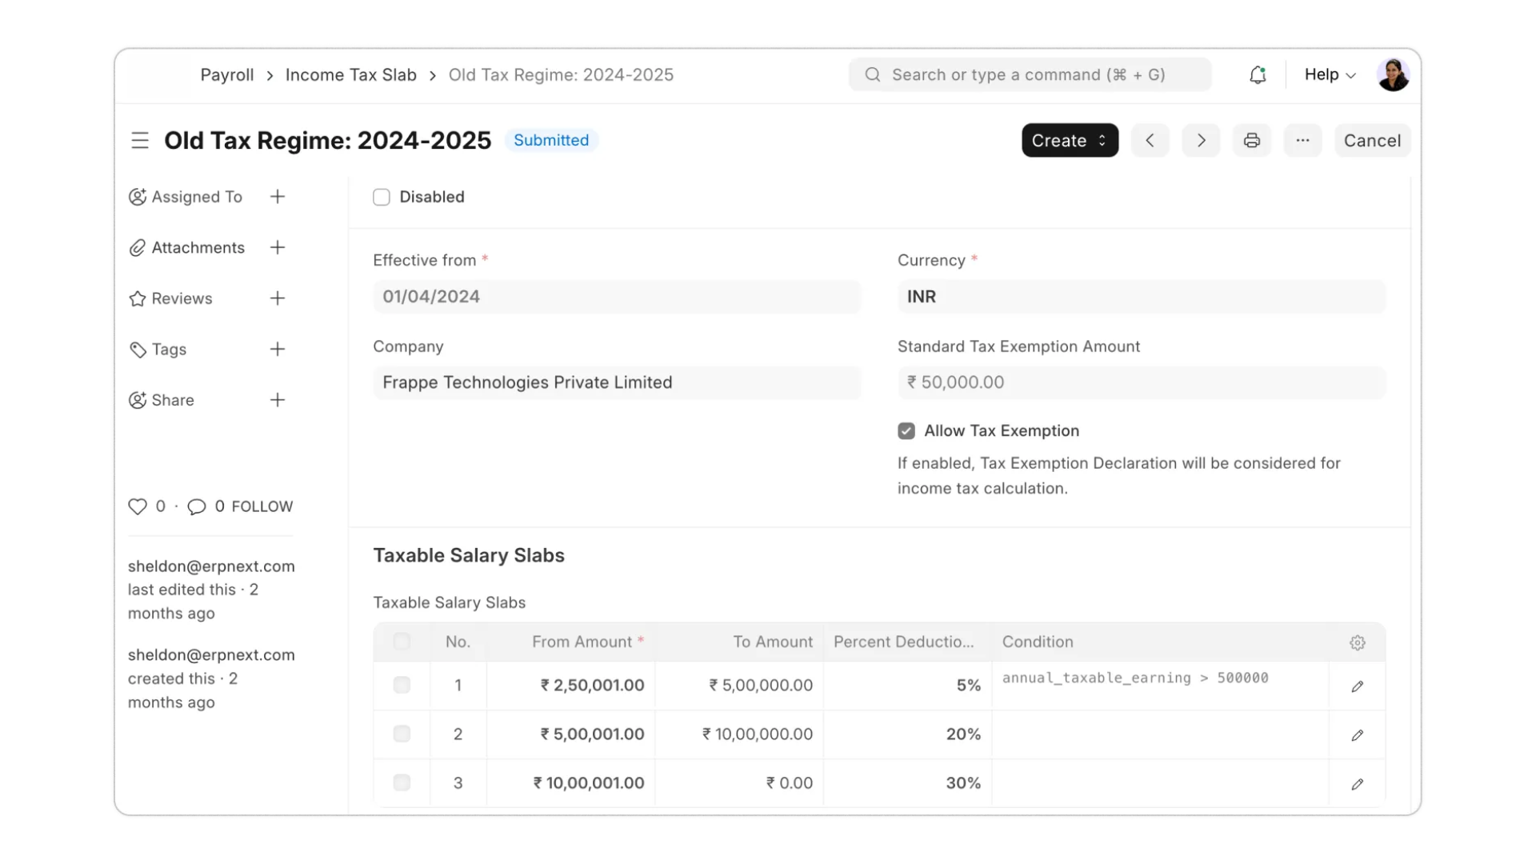The height and width of the screenshot is (864, 1536).
Task: Click the Effective from date field
Action: (x=617, y=297)
